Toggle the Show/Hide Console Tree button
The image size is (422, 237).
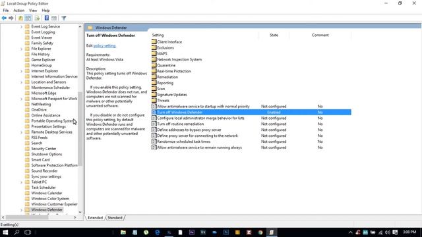click(28, 18)
